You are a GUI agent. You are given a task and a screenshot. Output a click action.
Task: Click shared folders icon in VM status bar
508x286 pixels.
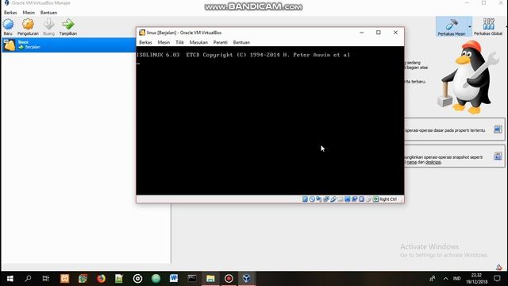click(x=341, y=199)
